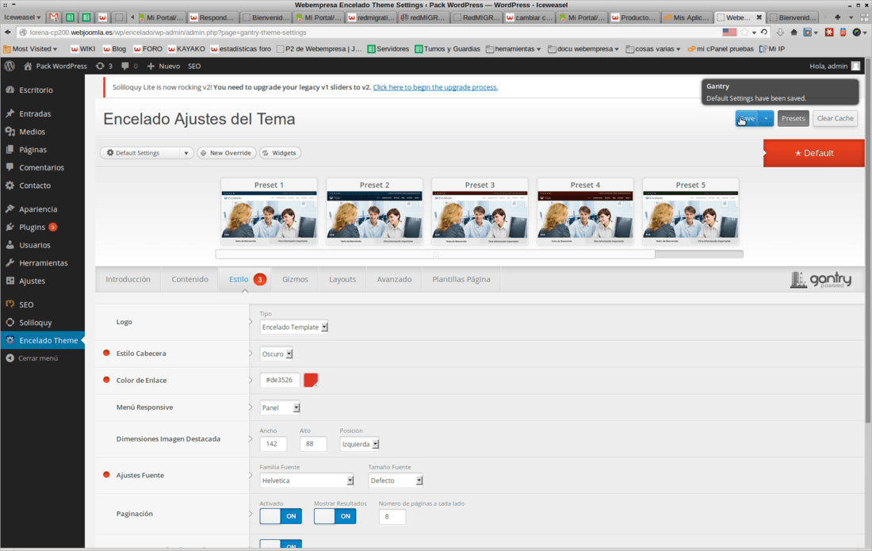Expand herramientas bookmarks folder
The image size is (872, 551).
(x=514, y=49)
